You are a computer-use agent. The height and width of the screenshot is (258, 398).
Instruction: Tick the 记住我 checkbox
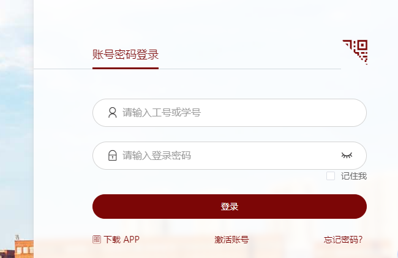tap(331, 176)
